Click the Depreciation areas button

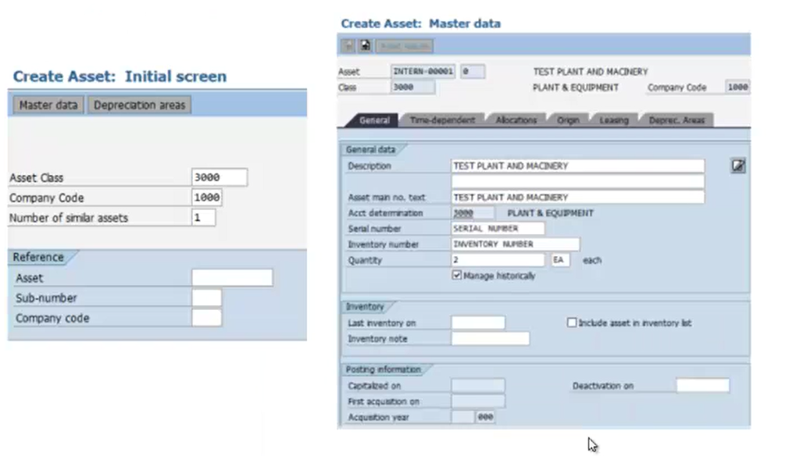(139, 105)
